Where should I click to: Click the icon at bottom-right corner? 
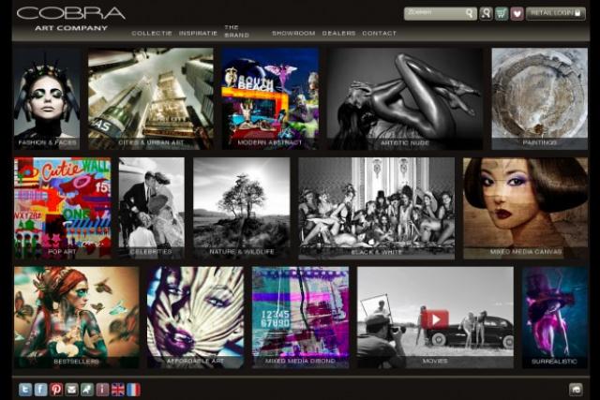tap(576, 389)
